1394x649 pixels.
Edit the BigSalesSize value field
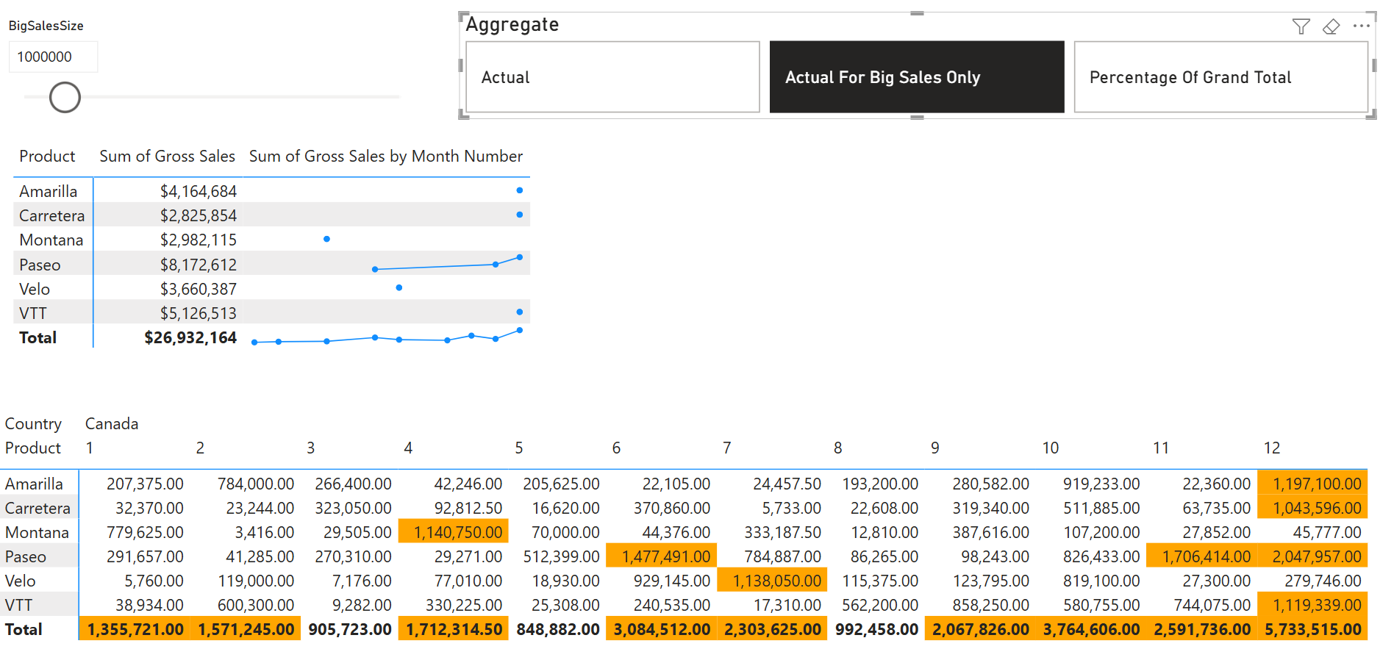(53, 57)
